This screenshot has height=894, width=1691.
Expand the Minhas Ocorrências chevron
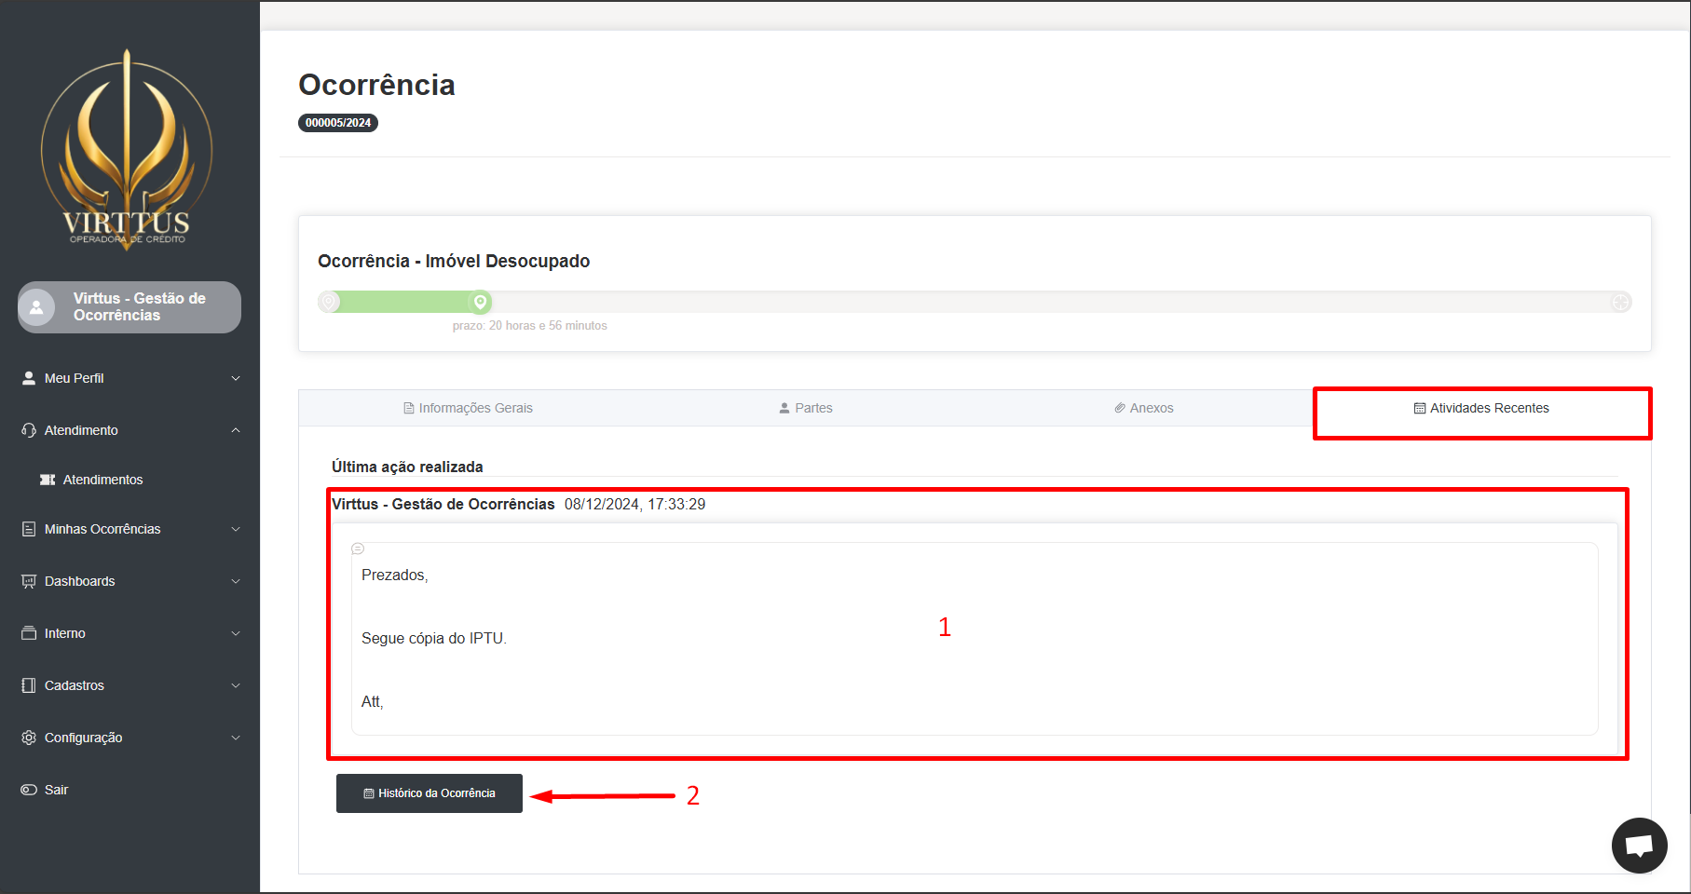pos(236,529)
